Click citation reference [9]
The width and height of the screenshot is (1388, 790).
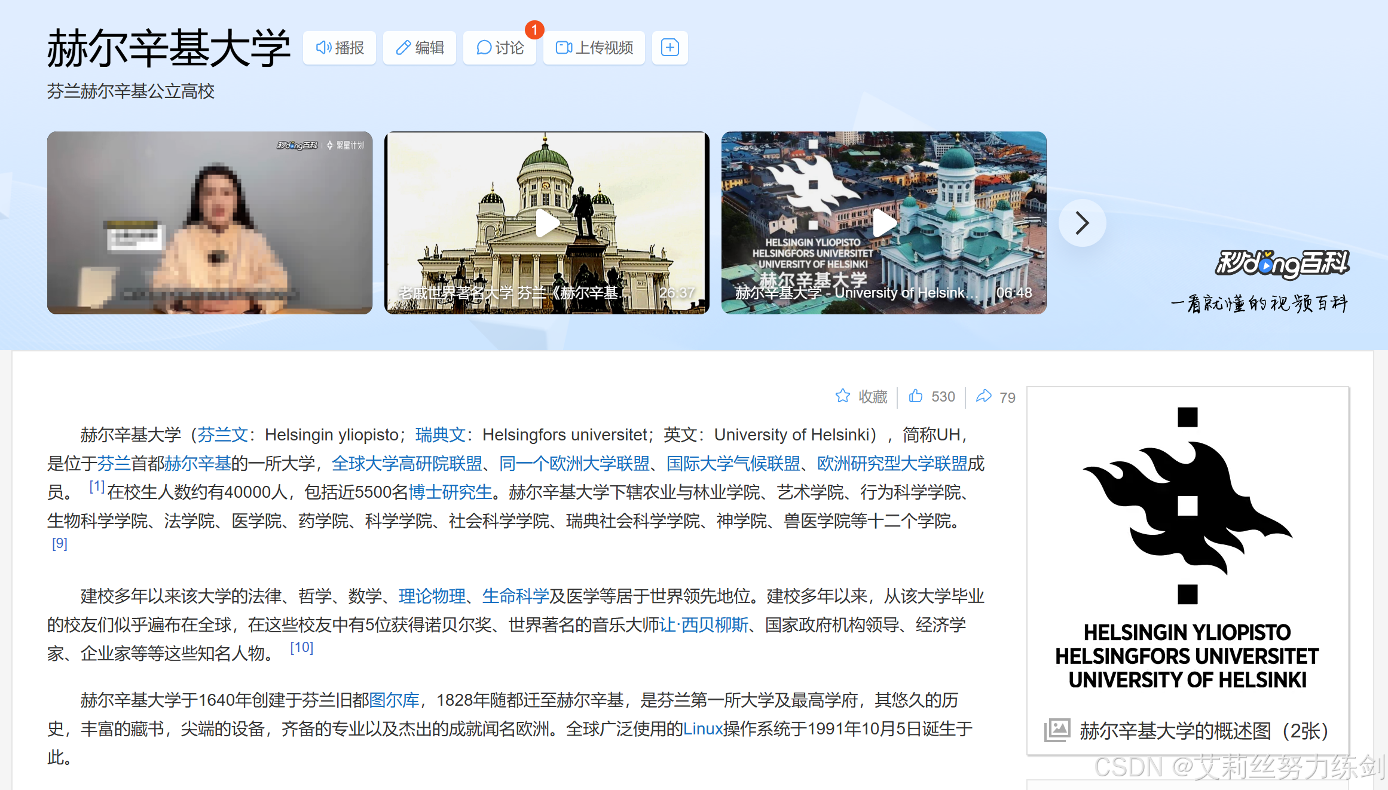(60, 543)
